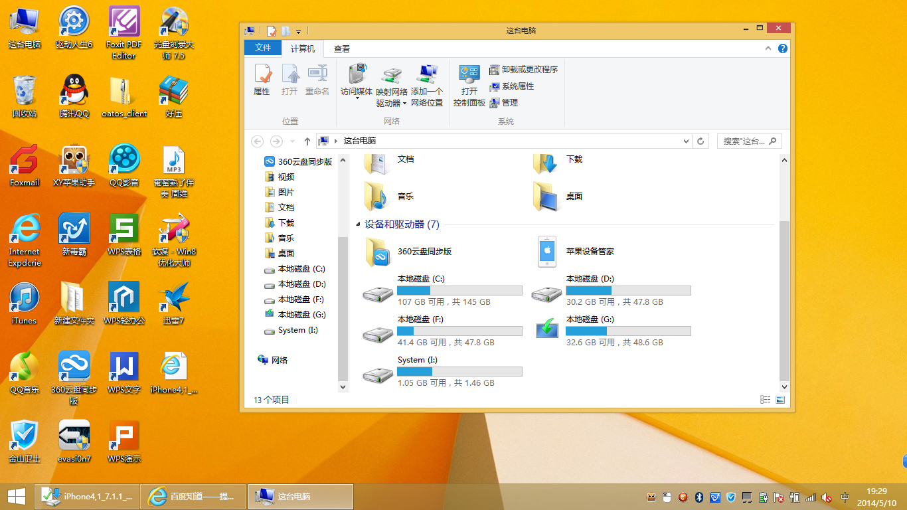Open the 好压 archive tool icon
907x510 pixels.
[x=174, y=91]
